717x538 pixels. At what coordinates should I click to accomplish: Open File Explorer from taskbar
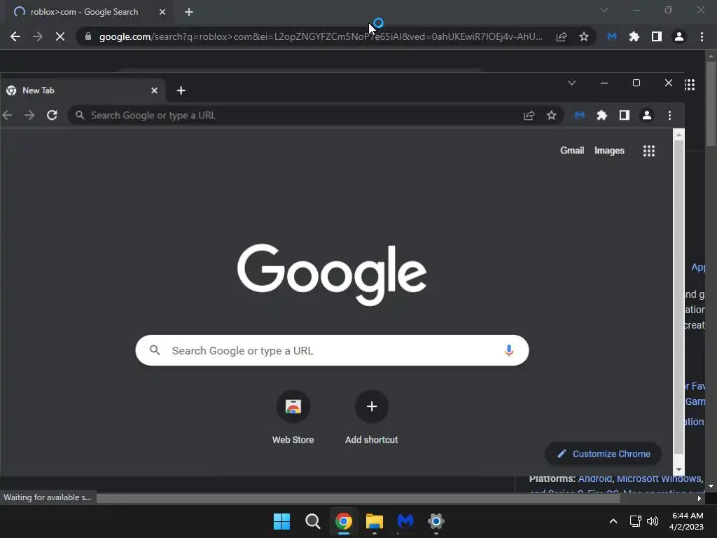[x=374, y=521]
